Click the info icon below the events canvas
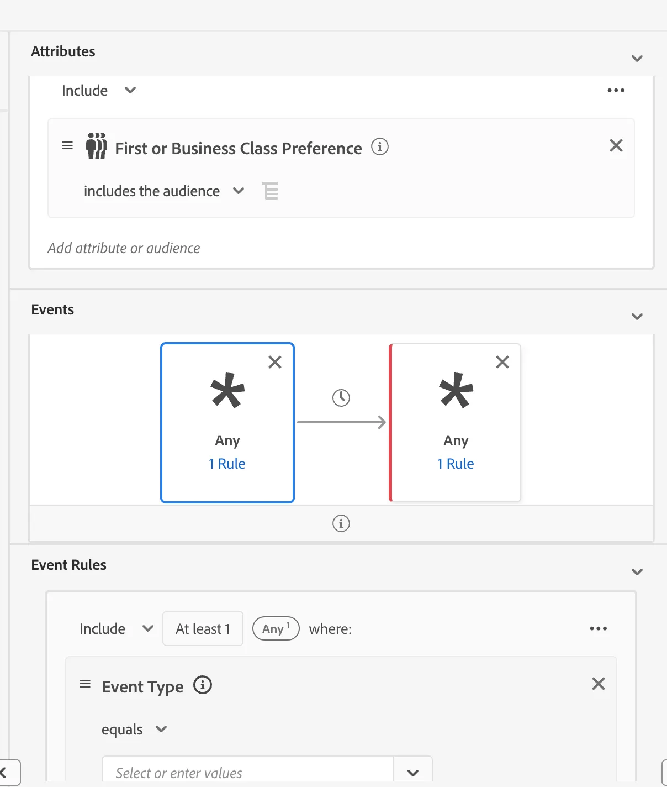Image resolution: width=667 pixels, height=787 pixels. (x=341, y=523)
